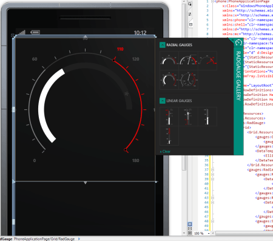Click the designer scroll down arrow
The width and height of the screenshot is (273, 241).
tap(184, 233)
